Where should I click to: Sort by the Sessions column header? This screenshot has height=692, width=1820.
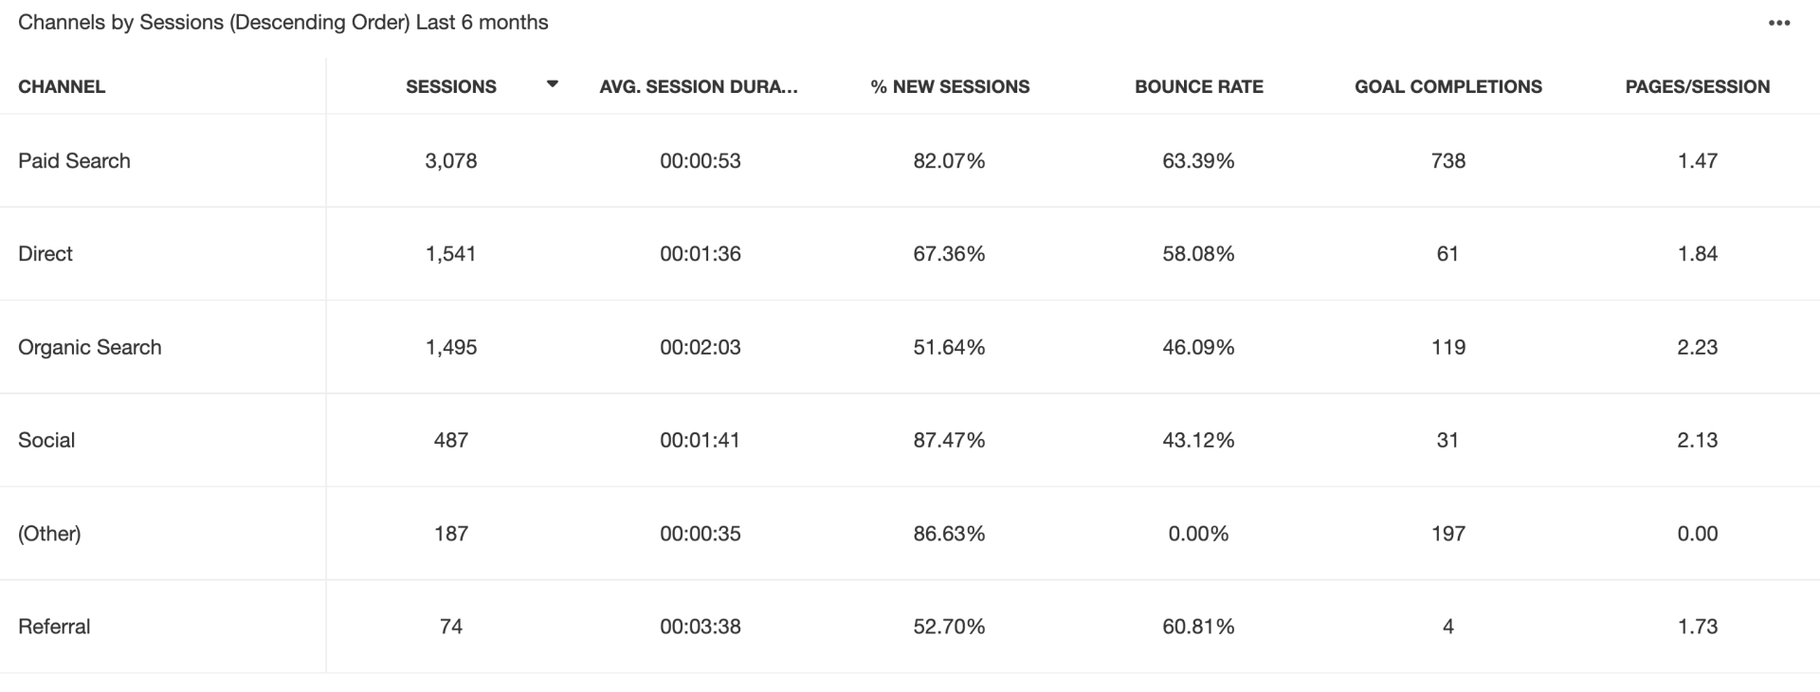pos(451,86)
